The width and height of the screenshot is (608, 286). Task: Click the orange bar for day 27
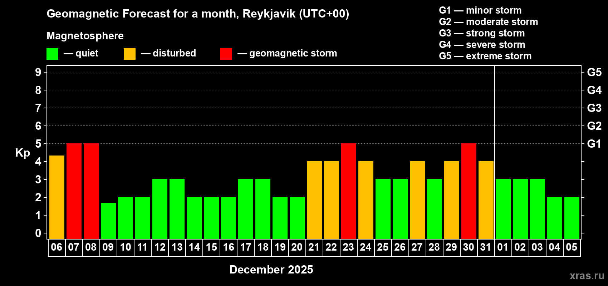(x=417, y=200)
